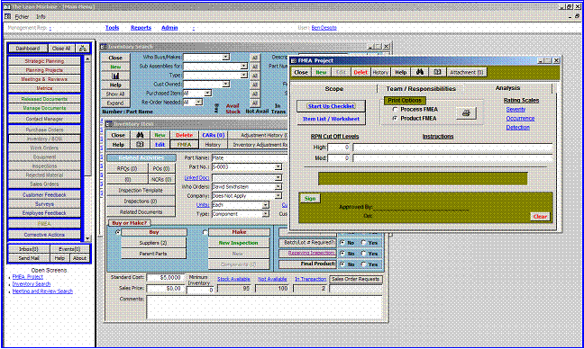Open the Part No. dropdown showing S-0003
Image resolution: width=584 pixels, height=349 pixels.
click(x=278, y=167)
